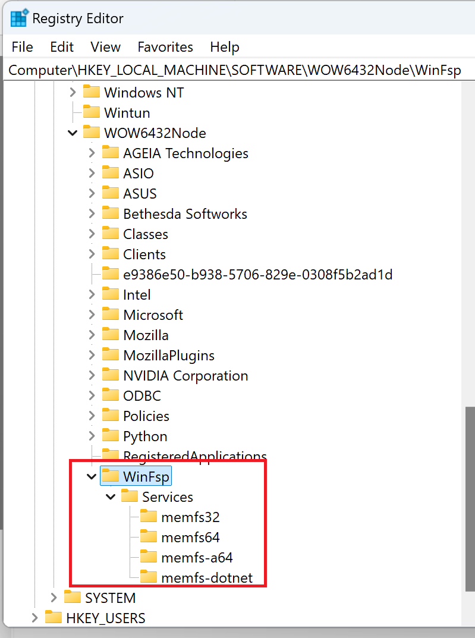The height and width of the screenshot is (638, 475).
Task: Click the ASUS folder icon
Action: (110, 193)
